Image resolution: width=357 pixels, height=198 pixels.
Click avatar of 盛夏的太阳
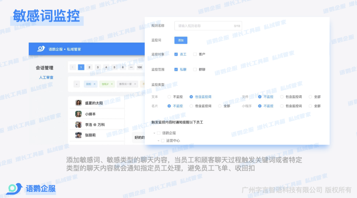(x=78, y=103)
